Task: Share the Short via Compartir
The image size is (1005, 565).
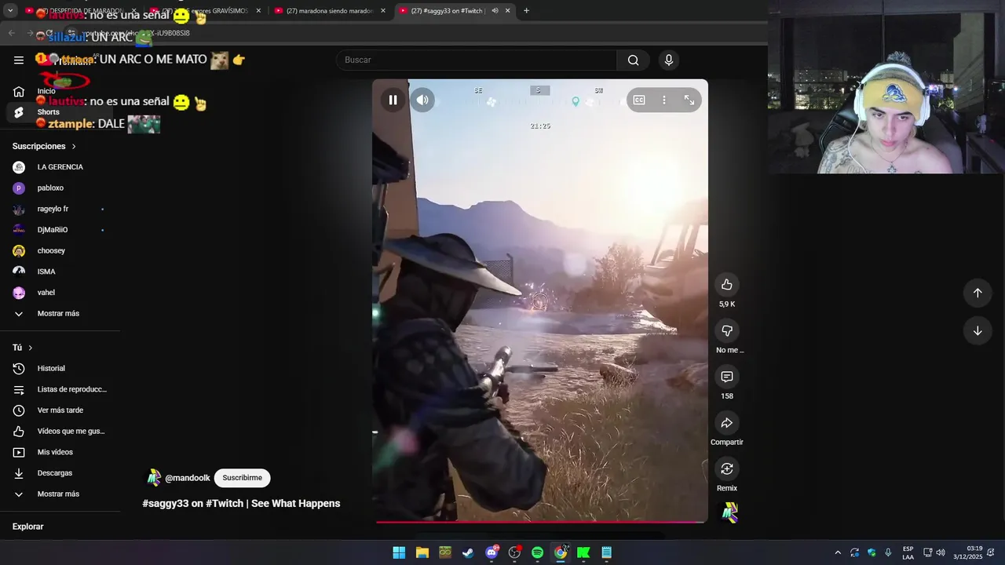Action: [727, 423]
